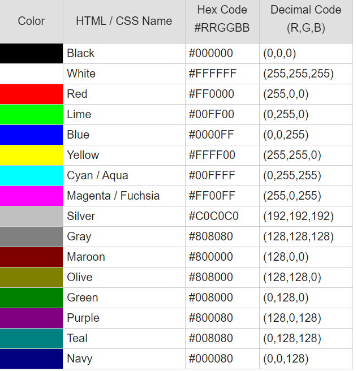
Task: Click the "Maroon" name cell
Action: [124, 257]
